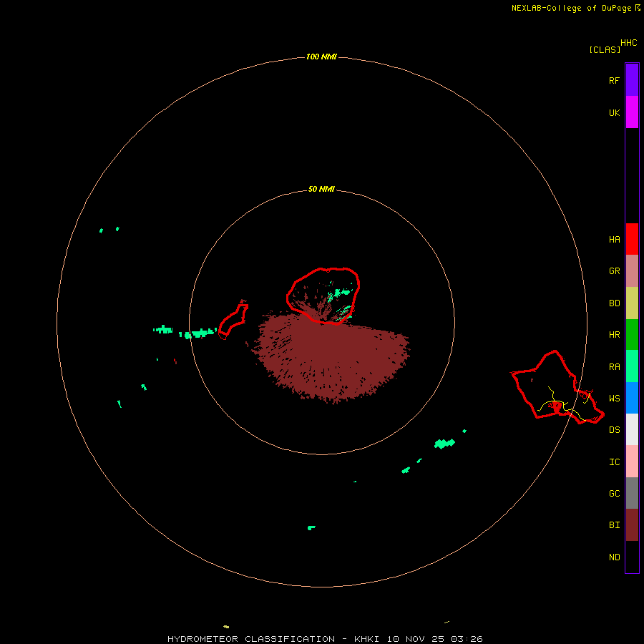644x644 pixels.
Task: Click the green rain echo southeast cluster
Action: pos(444,443)
